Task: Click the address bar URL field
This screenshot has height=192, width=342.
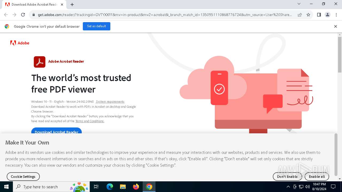Action: tap(165, 15)
